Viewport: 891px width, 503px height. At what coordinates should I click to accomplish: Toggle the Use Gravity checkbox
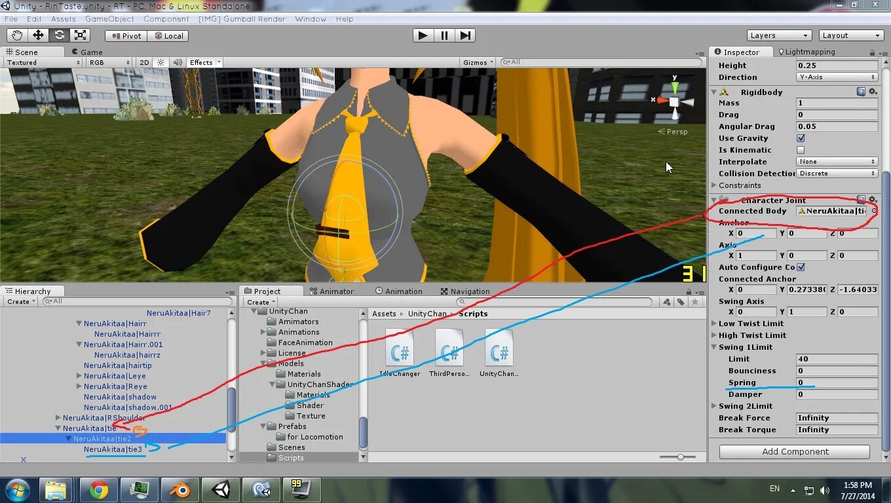click(801, 138)
